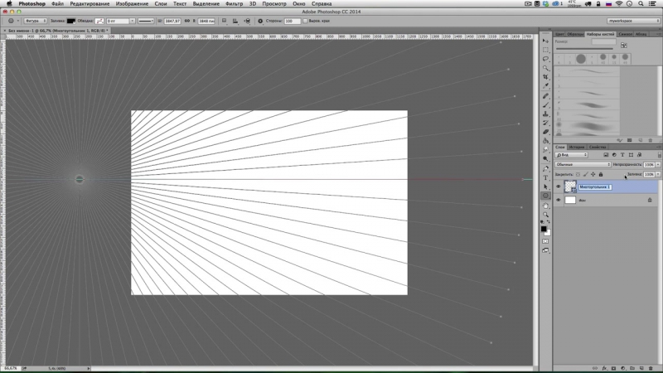This screenshot has width=663, height=373.
Task: Open the layer fill slider dropdown arrow
Action: pyautogui.click(x=658, y=174)
